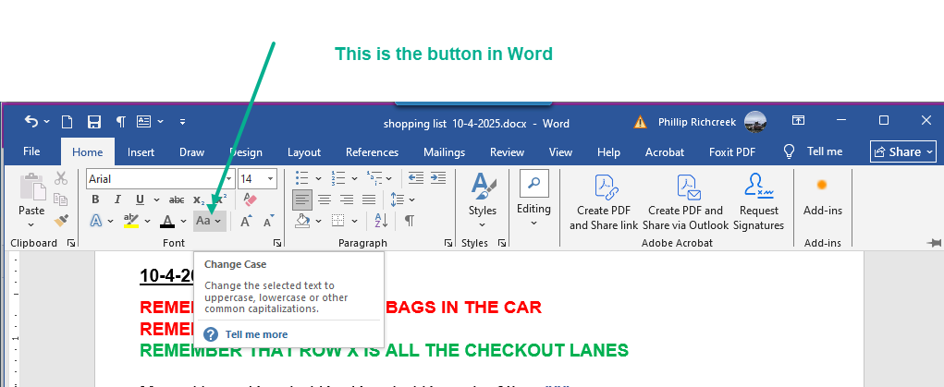Image resolution: width=944 pixels, height=387 pixels.
Task: Switch to the Insert tab
Action: [141, 152]
